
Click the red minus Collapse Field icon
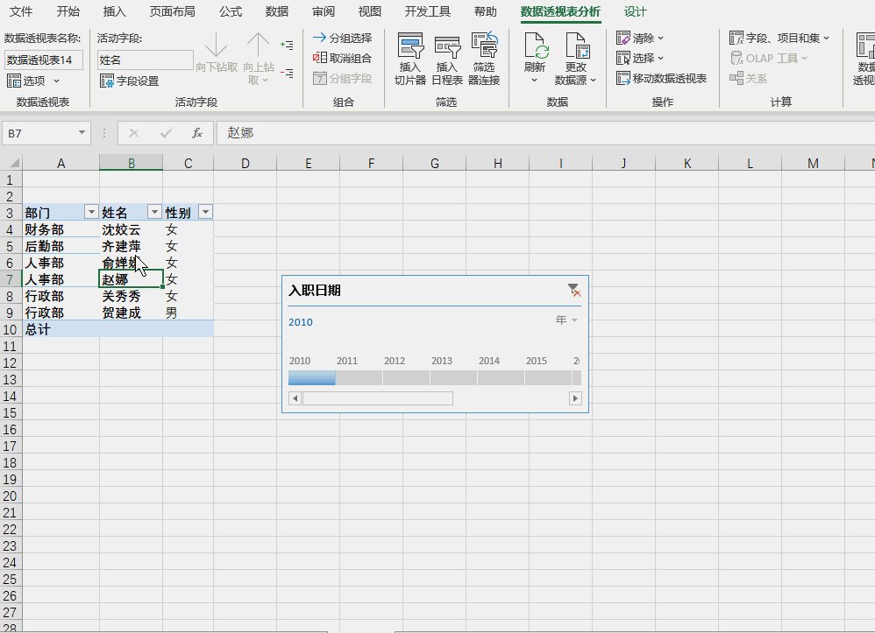tap(287, 73)
